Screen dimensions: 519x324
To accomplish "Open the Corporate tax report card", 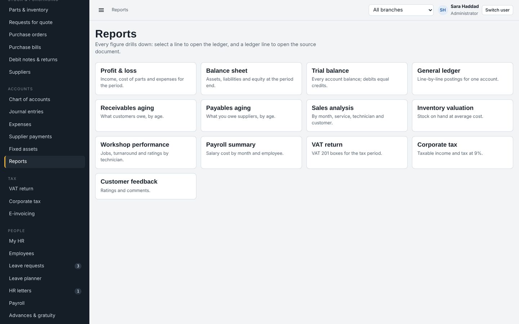I will (x=462, y=152).
